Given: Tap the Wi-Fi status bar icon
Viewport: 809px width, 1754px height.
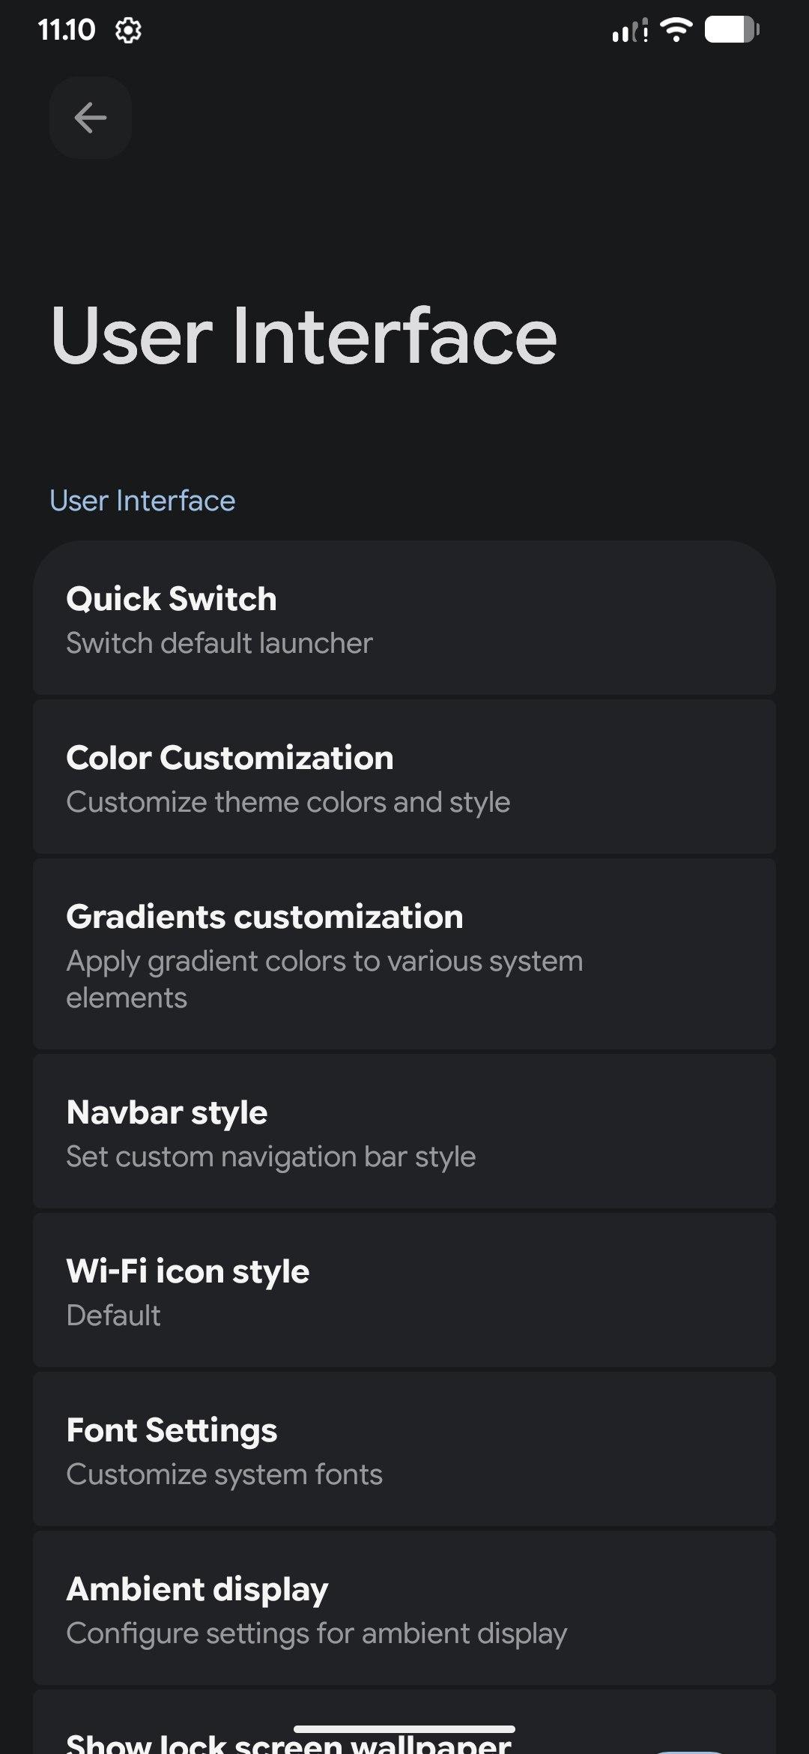Looking at the screenshot, I should click(x=676, y=30).
